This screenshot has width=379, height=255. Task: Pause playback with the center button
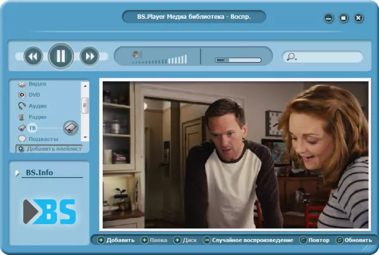coord(61,56)
